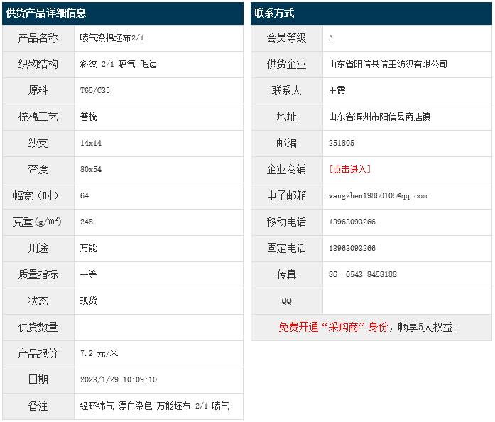Click the red 免费开通"采购商"身份 link
The height and width of the screenshot is (422, 495).
click(x=333, y=327)
